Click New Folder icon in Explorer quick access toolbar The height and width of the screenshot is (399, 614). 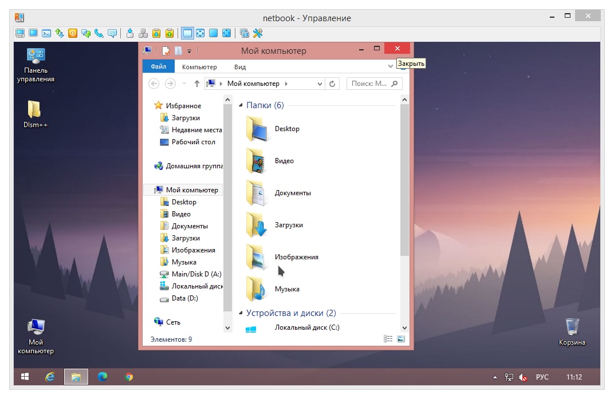178,50
